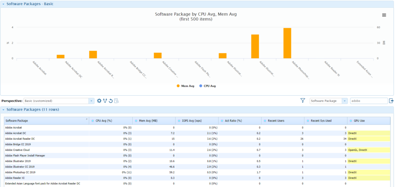Screen dimensions: 395x187
Task: Select the Adobe Acrobat DC row name
Action: [x=15, y=133]
